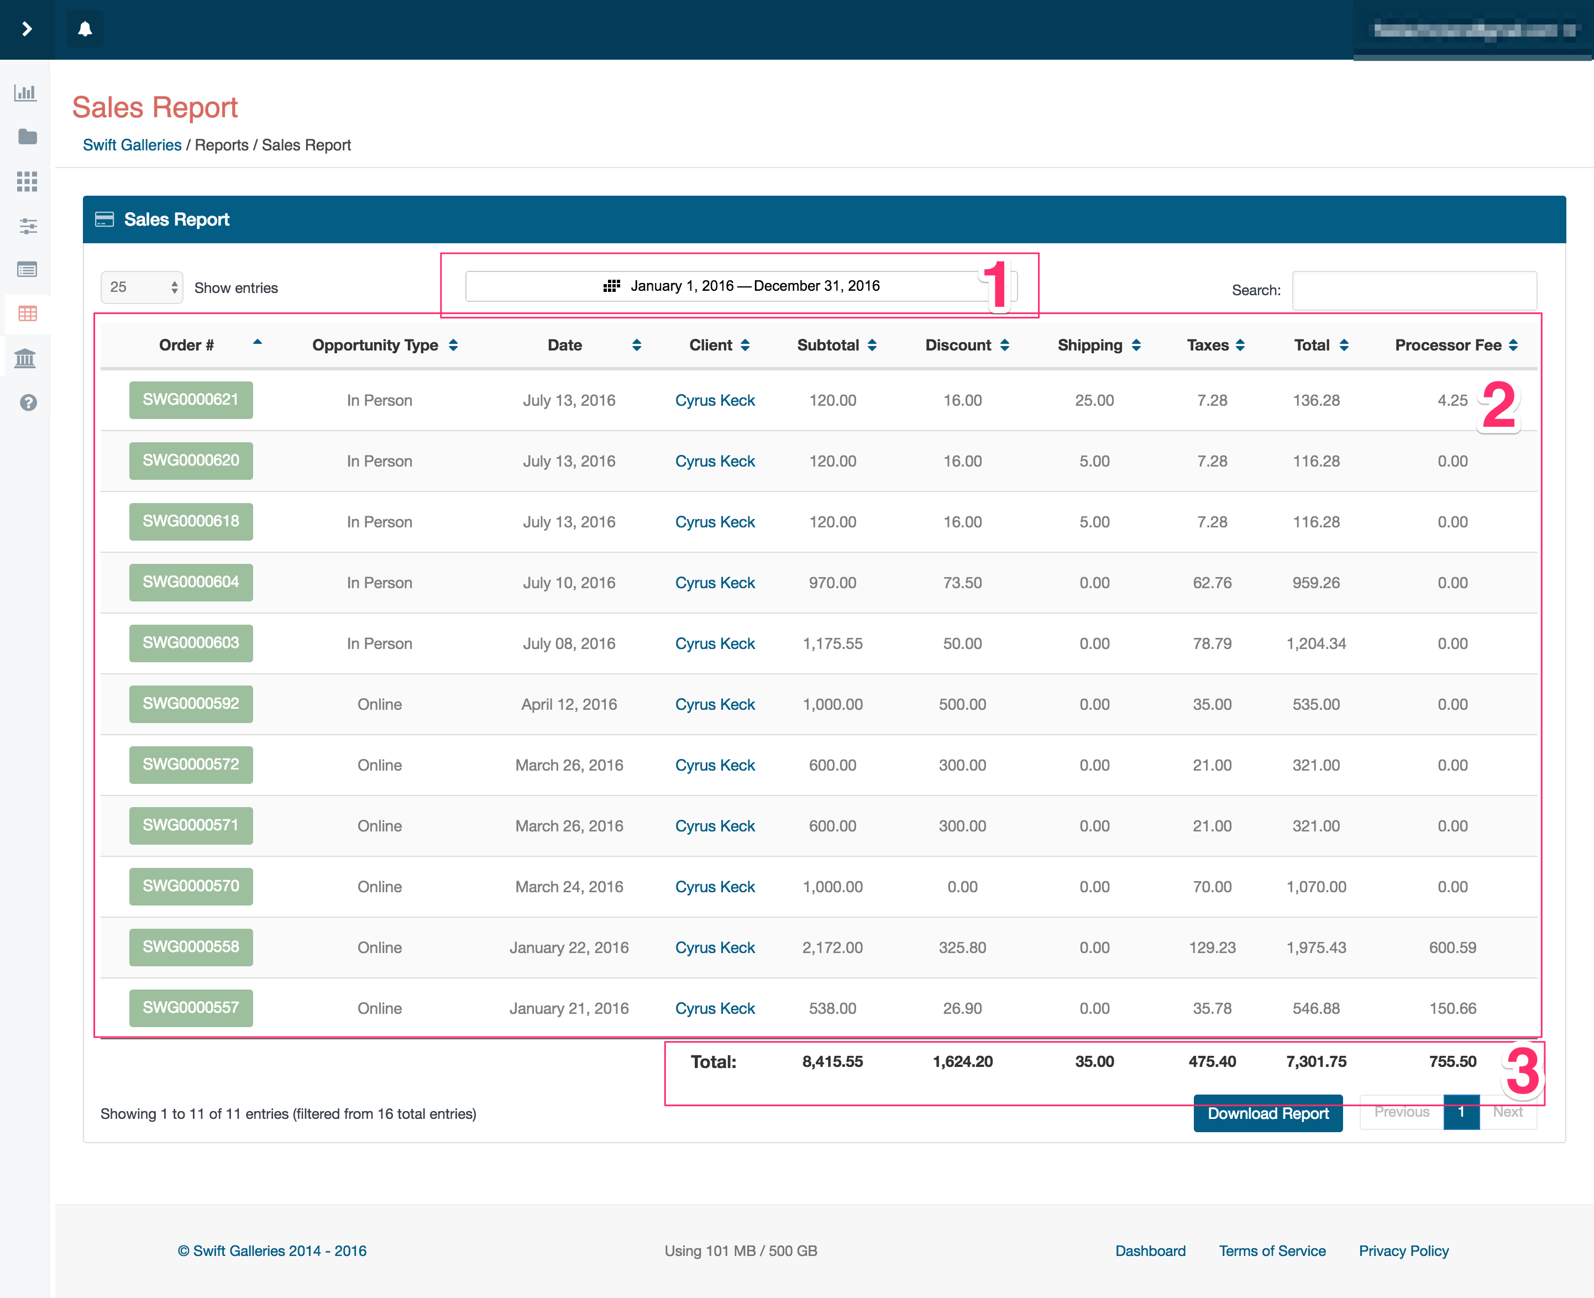The image size is (1594, 1298).
Task: Sort by Total column header
Action: click(1321, 345)
